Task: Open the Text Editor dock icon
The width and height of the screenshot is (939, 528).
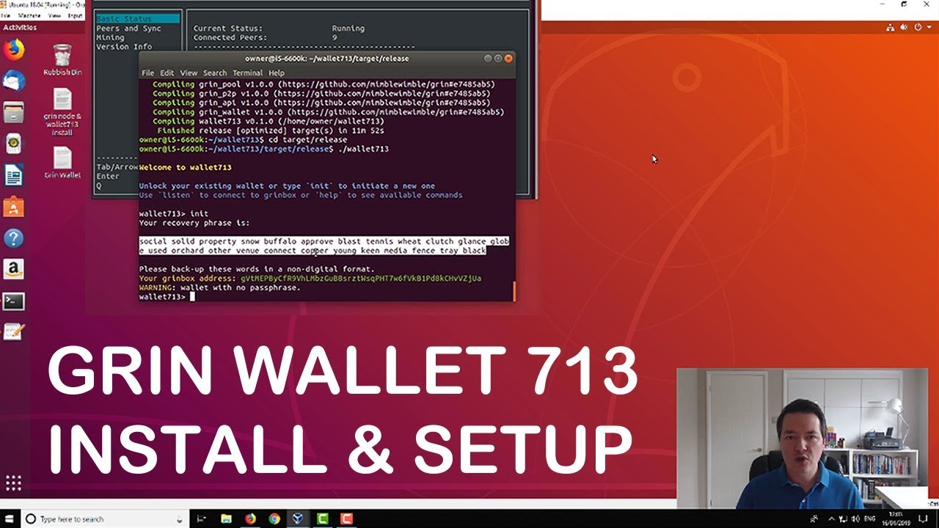Action: point(13,331)
